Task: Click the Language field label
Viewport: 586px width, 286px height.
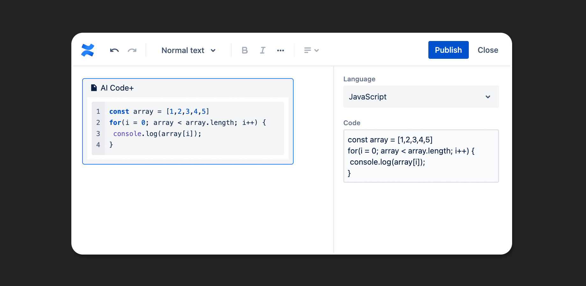Action: point(359,79)
